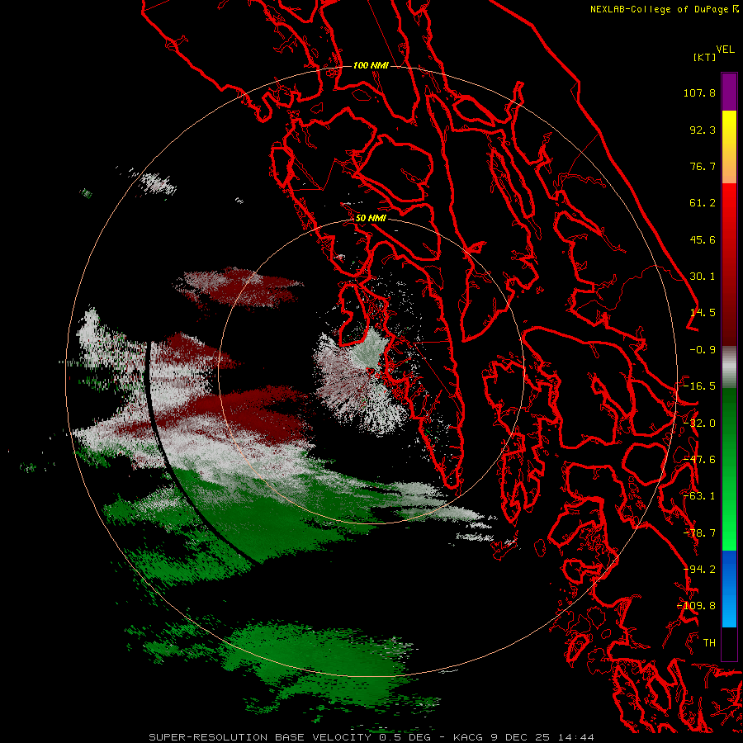
Task: Select the -109.8 velocity scale label
Action: [696, 606]
